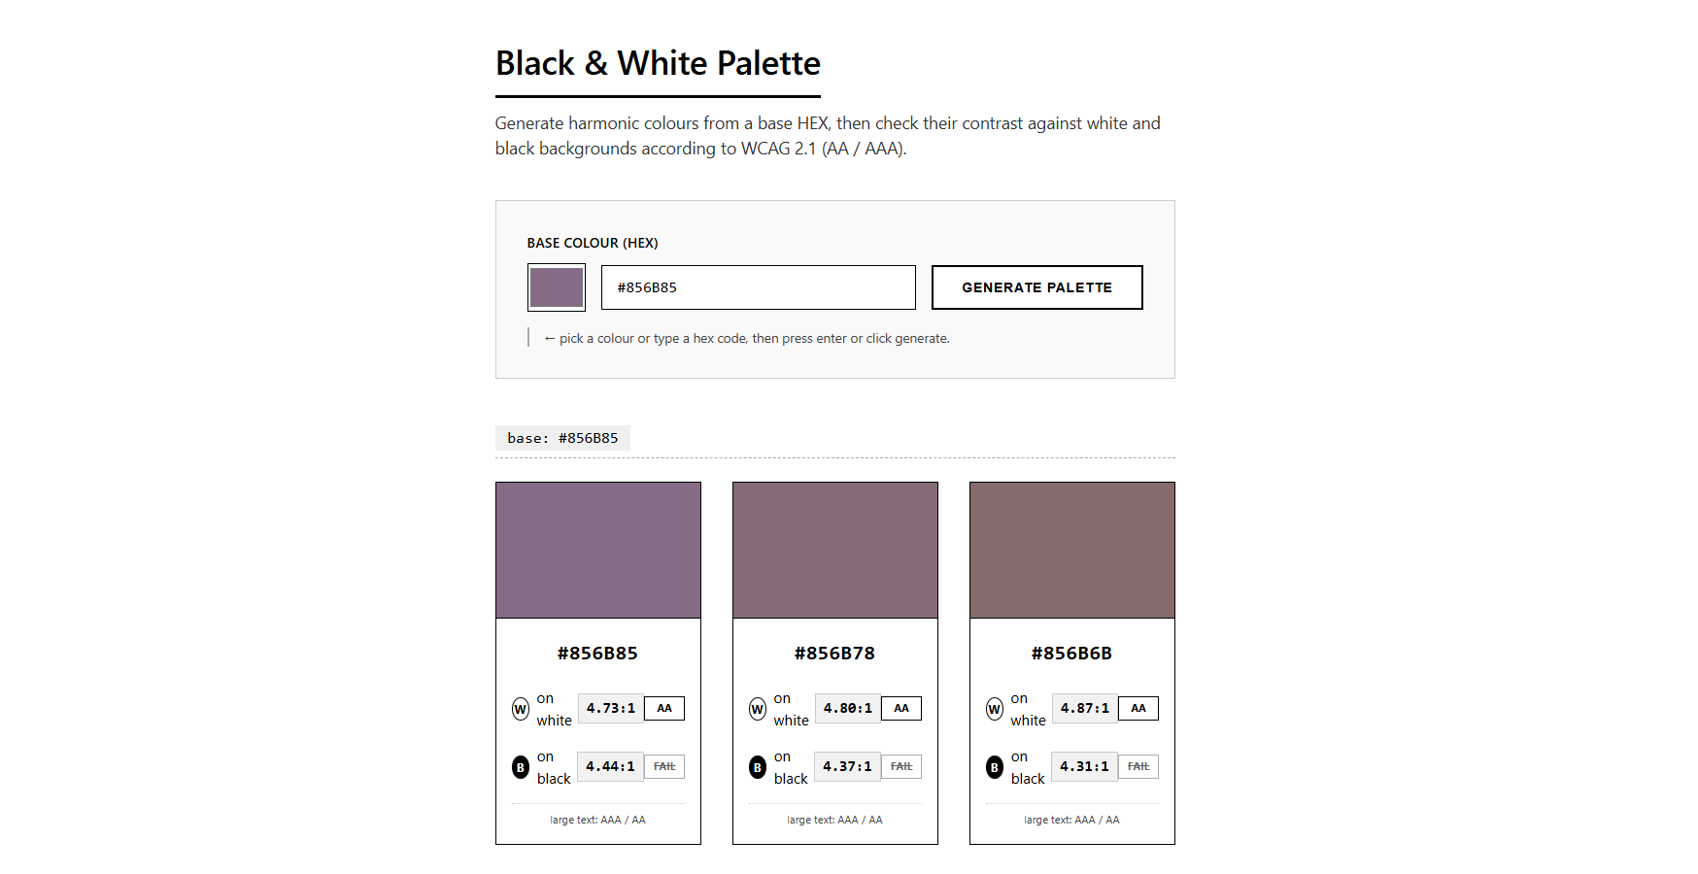The width and height of the screenshot is (1698, 874).
Task: Click the AA badge on #856B6B card
Action: pos(1138,708)
